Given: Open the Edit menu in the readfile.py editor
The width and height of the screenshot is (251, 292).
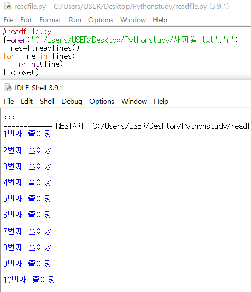Looking at the screenshot, I should click(x=26, y=20).
